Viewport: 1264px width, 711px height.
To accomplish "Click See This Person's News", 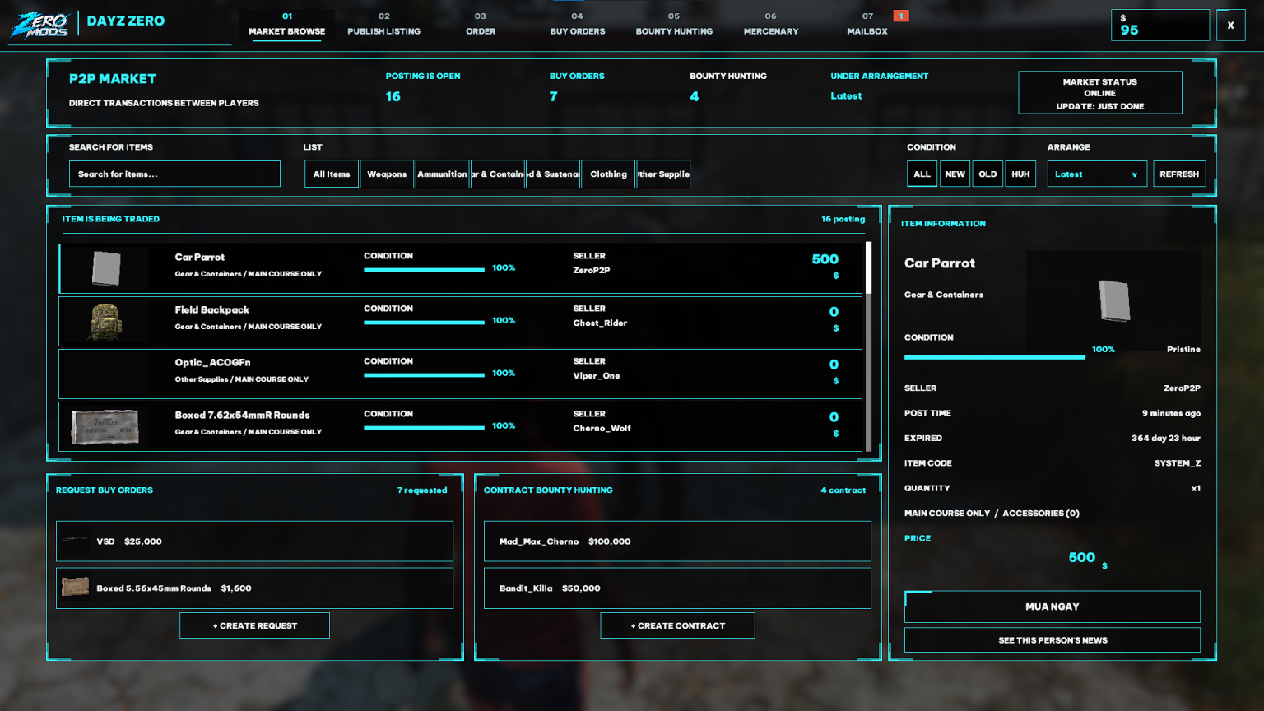I will tap(1053, 640).
